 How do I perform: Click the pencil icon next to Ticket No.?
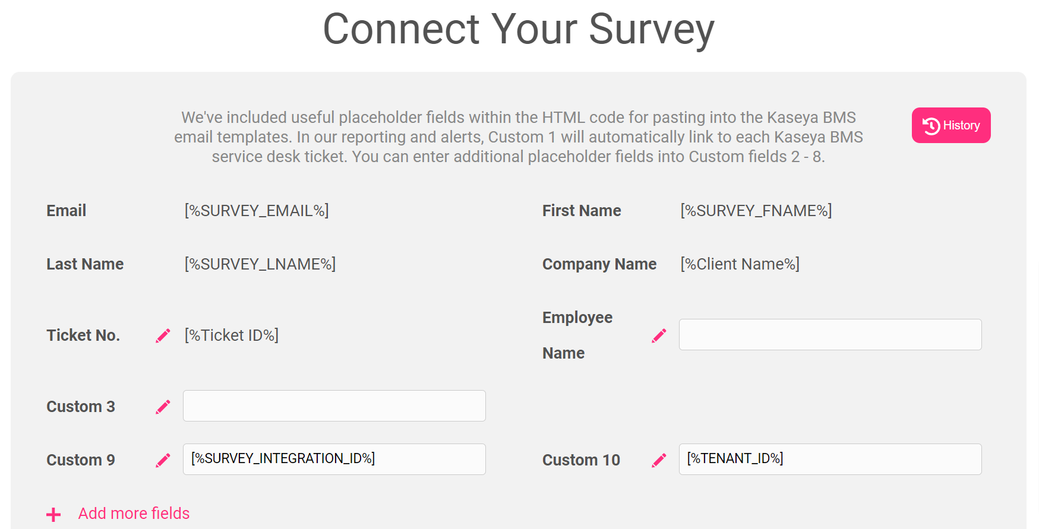tap(163, 335)
